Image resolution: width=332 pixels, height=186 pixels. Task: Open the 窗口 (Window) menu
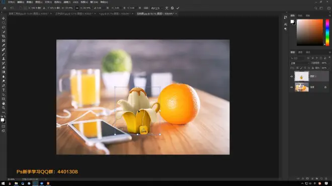94,2
